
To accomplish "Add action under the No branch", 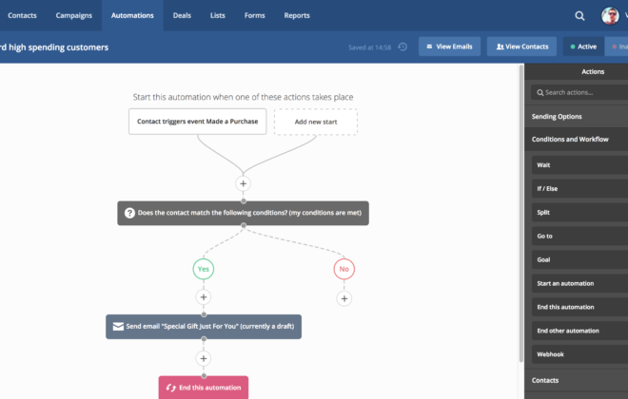I will [344, 298].
